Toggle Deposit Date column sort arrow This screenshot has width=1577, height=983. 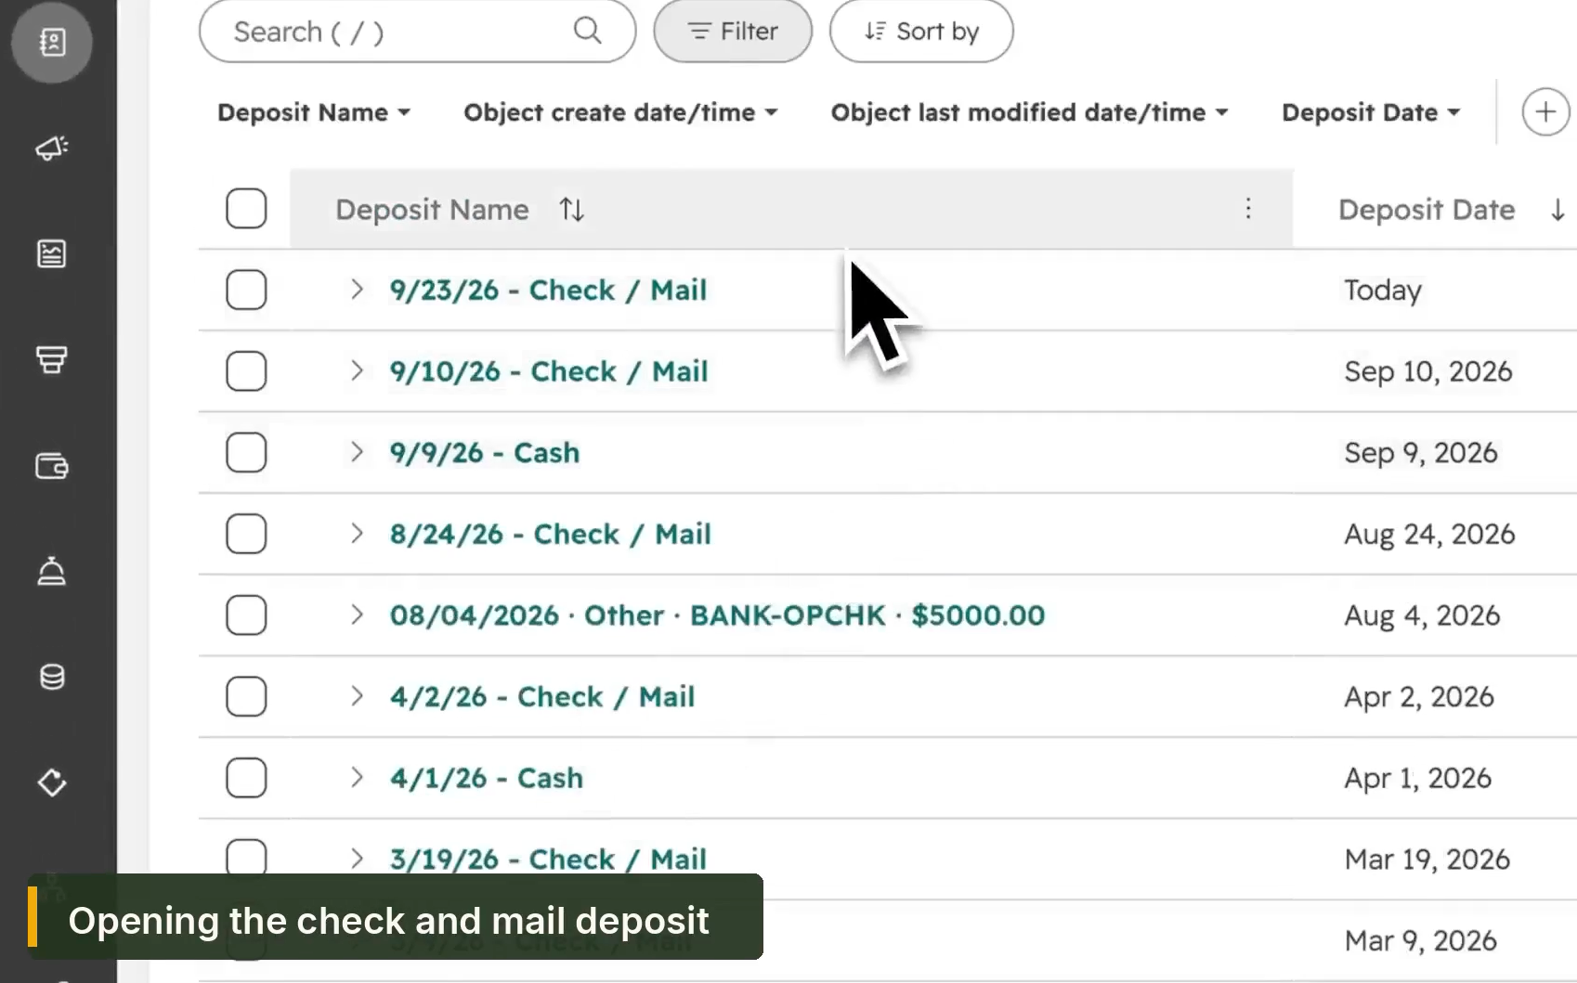(x=1557, y=210)
